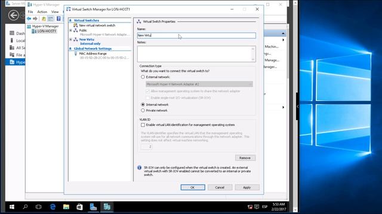Open View menu in Hyper-V Manager

pyautogui.click(x=55, y=12)
